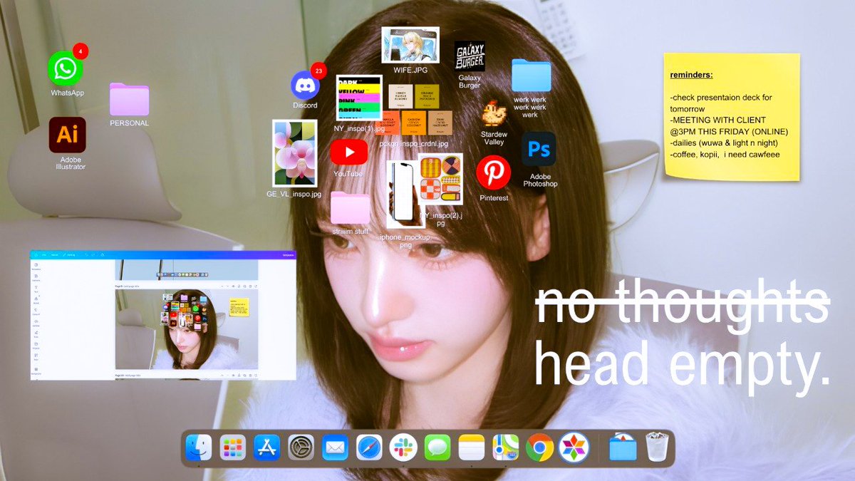Select the GE_VL_inspo.jpg orchid image
Screen dimensions: 855x481
[x=294, y=153]
